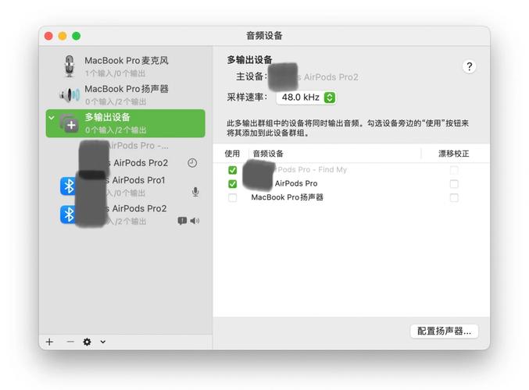Click the 漂移校正 column header
This screenshot has width=529, height=390.
click(x=454, y=154)
